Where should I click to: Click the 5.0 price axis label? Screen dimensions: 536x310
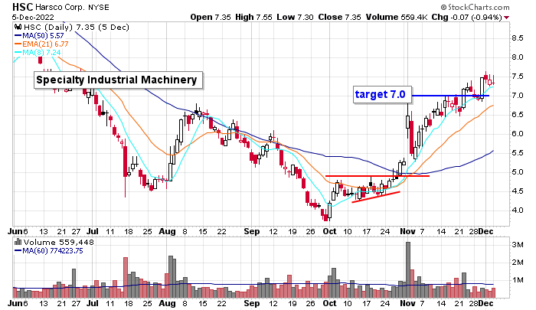pos(517,172)
